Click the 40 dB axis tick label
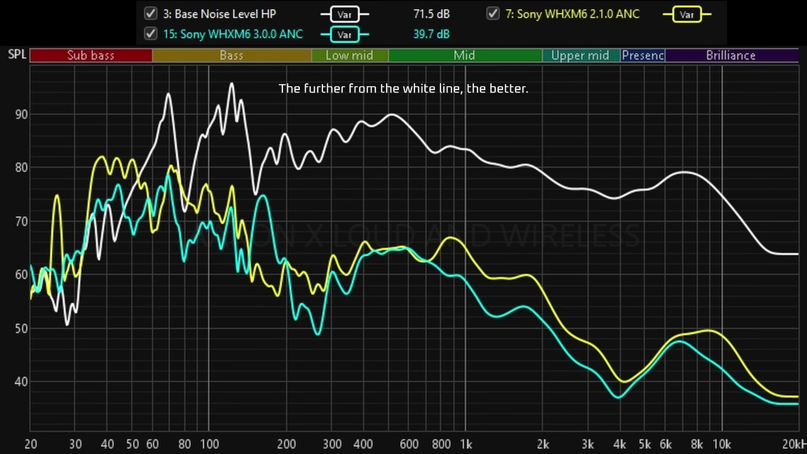The height and width of the screenshot is (454, 807). pyautogui.click(x=21, y=382)
